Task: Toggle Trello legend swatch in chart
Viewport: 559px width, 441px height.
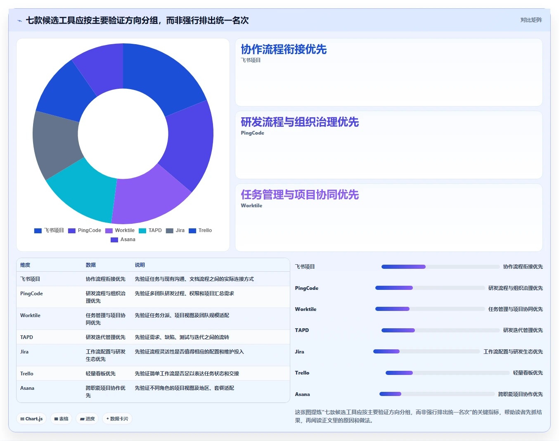Action: [x=192, y=230]
